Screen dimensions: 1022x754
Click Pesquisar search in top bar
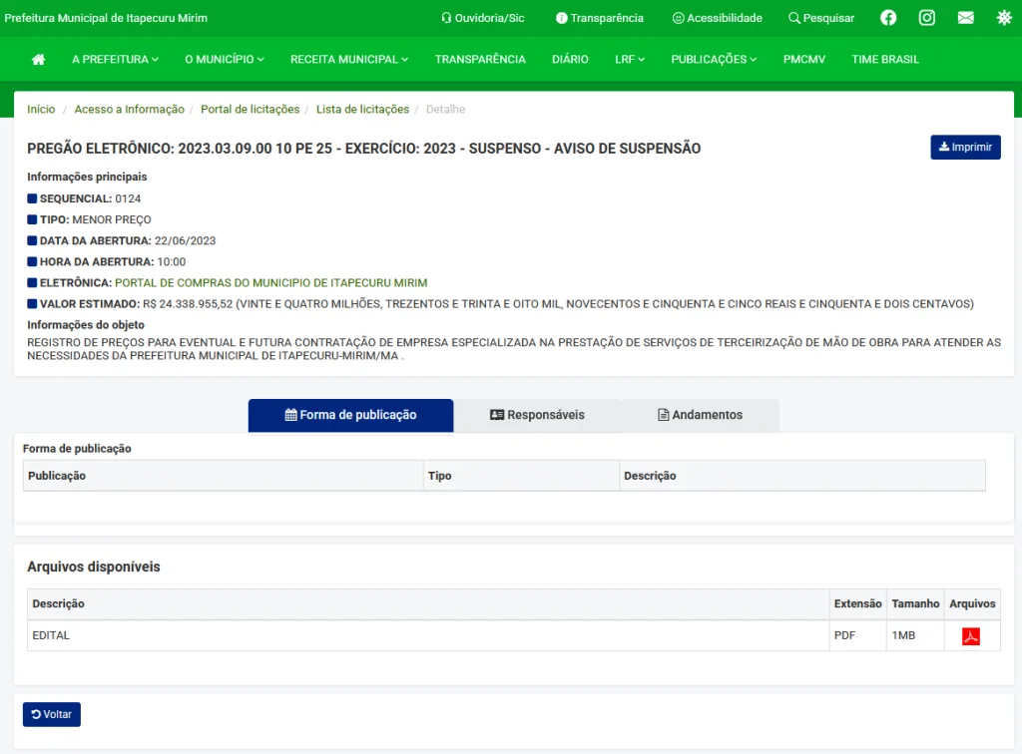[x=820, y=18]
